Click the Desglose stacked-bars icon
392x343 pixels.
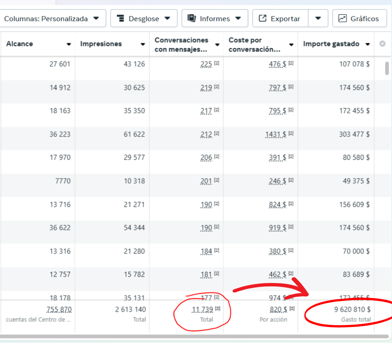point(120,18)
